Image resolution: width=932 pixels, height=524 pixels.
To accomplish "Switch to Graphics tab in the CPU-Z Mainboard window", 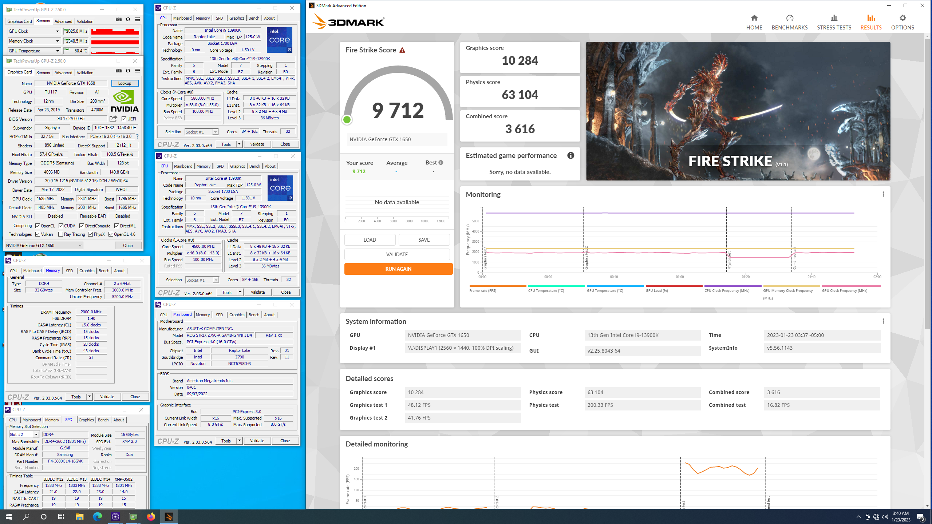I will click(x=237, y=315).
